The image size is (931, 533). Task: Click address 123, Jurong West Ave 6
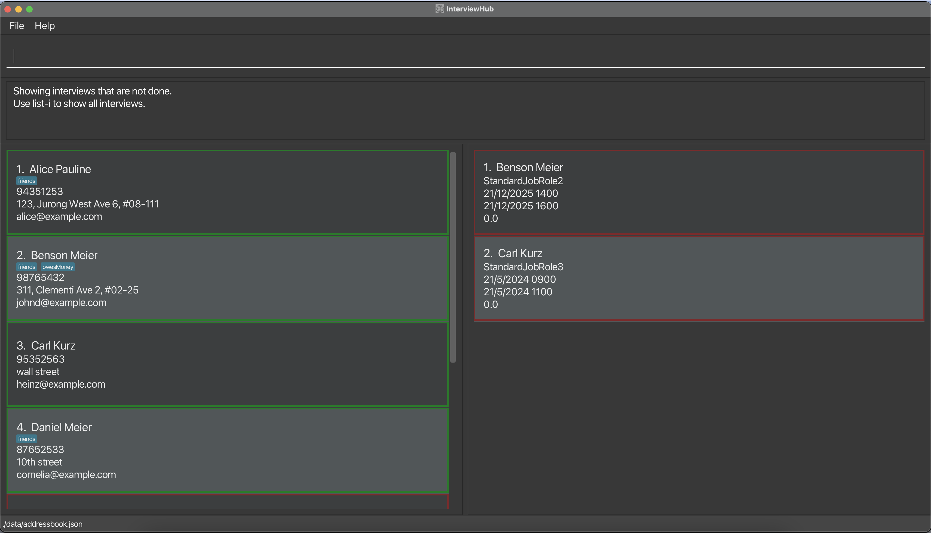tap(88, 204)
